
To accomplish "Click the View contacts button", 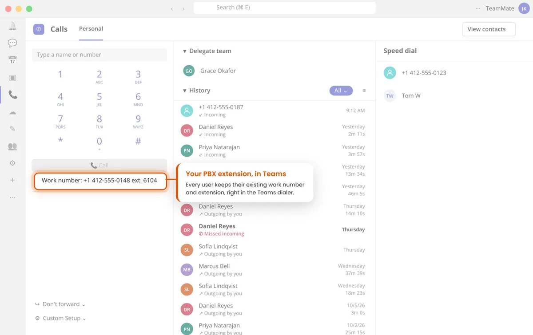I will pyautogui.click(x=489, y=29).
